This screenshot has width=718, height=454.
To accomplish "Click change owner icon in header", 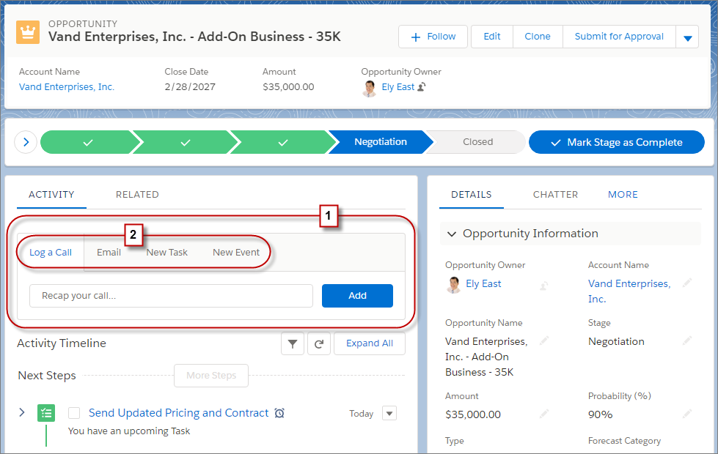I will tap(422, 87).
